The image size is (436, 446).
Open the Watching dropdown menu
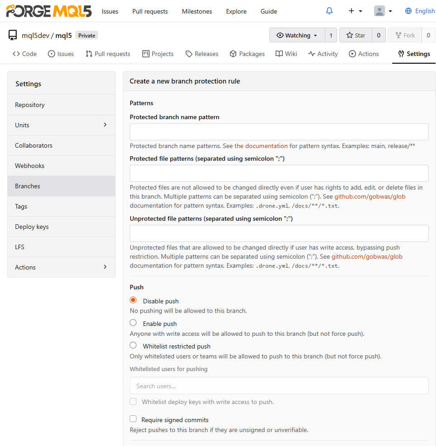click(x=297, y=35)
